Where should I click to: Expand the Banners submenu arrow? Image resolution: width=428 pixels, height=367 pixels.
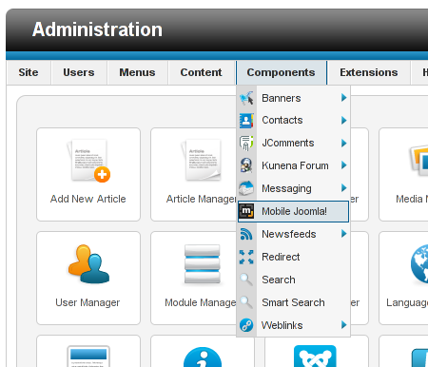point(343,98)
